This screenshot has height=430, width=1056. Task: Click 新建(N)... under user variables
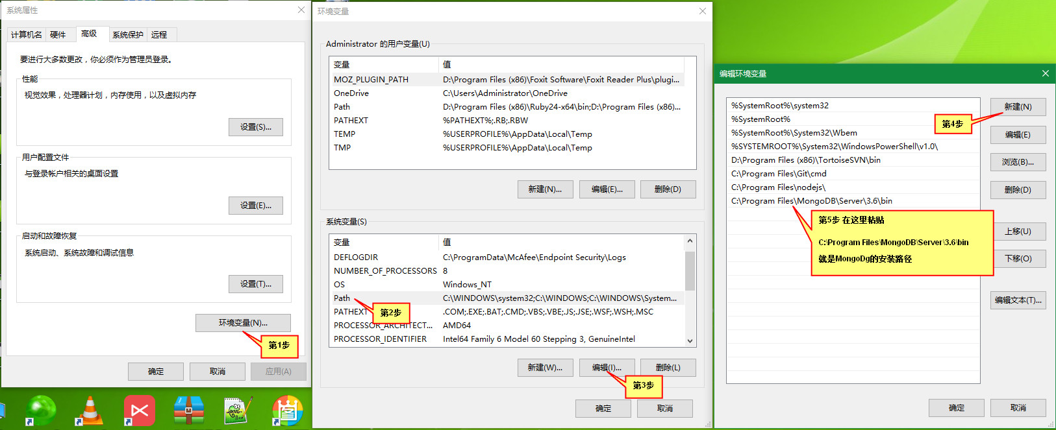(x=546, y=189)
